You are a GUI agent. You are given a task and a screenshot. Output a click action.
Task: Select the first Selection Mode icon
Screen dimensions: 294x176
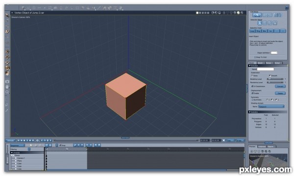click(260, 23)
